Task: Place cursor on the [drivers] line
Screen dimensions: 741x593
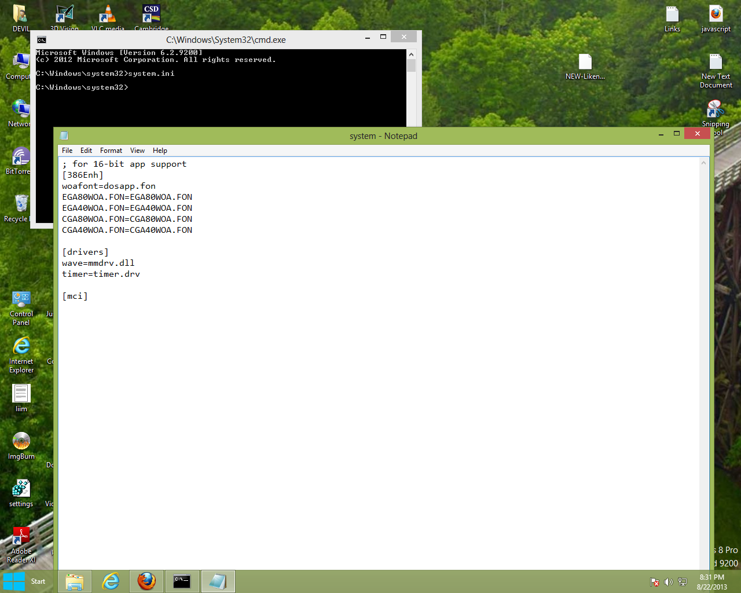Action: click(85, 252)
